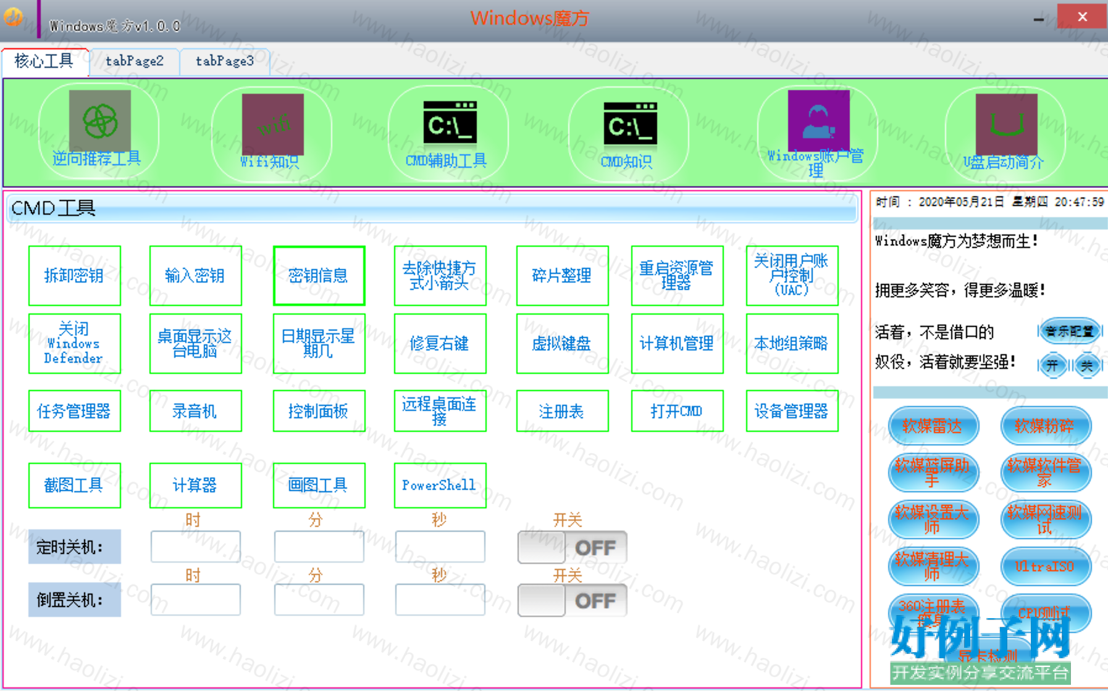
Task: Click the 定时关机 label
Action: click(74, 547)
